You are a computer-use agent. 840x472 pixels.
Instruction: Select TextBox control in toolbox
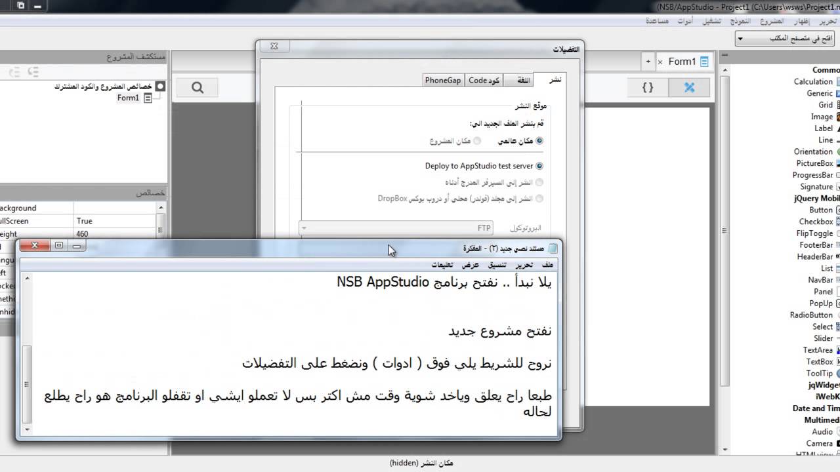[820, 362]
